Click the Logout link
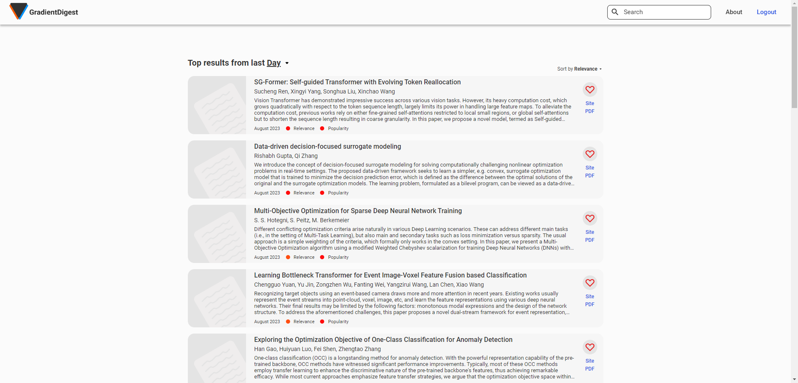798x383 pixels. [766, 12]
